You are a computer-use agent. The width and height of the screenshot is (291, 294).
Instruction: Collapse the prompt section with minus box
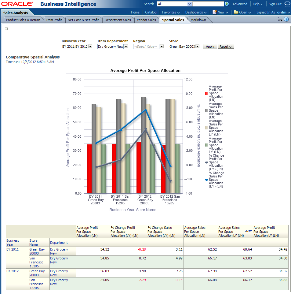pos(6,29)
